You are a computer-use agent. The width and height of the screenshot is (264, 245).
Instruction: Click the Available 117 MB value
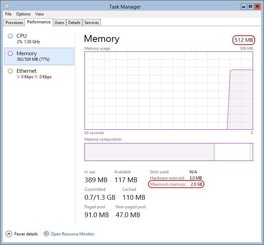click(x=126, y=180)
